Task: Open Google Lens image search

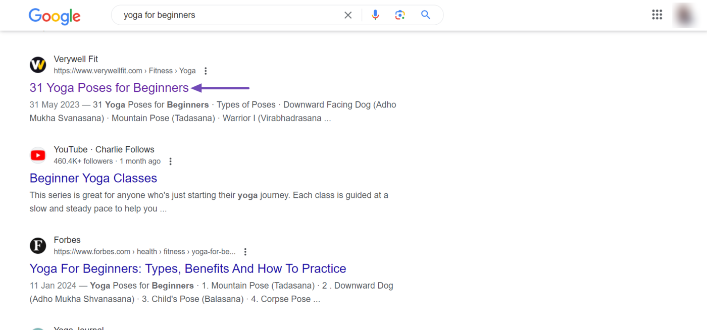Action: 400,15
